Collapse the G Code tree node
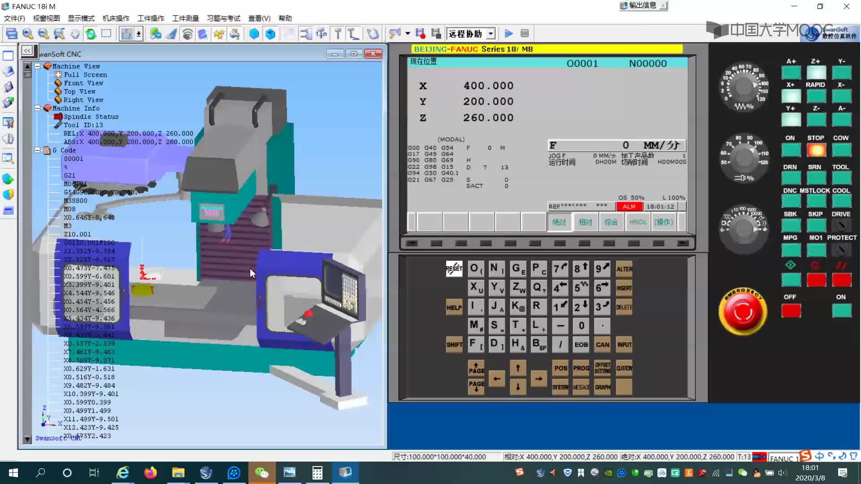Image resolution: width=861 pixels, height=484 pixels. tap(38, 150)
